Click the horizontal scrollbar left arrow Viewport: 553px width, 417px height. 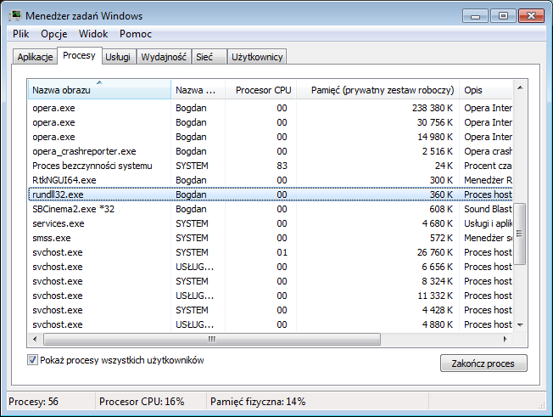pos(35,338)
